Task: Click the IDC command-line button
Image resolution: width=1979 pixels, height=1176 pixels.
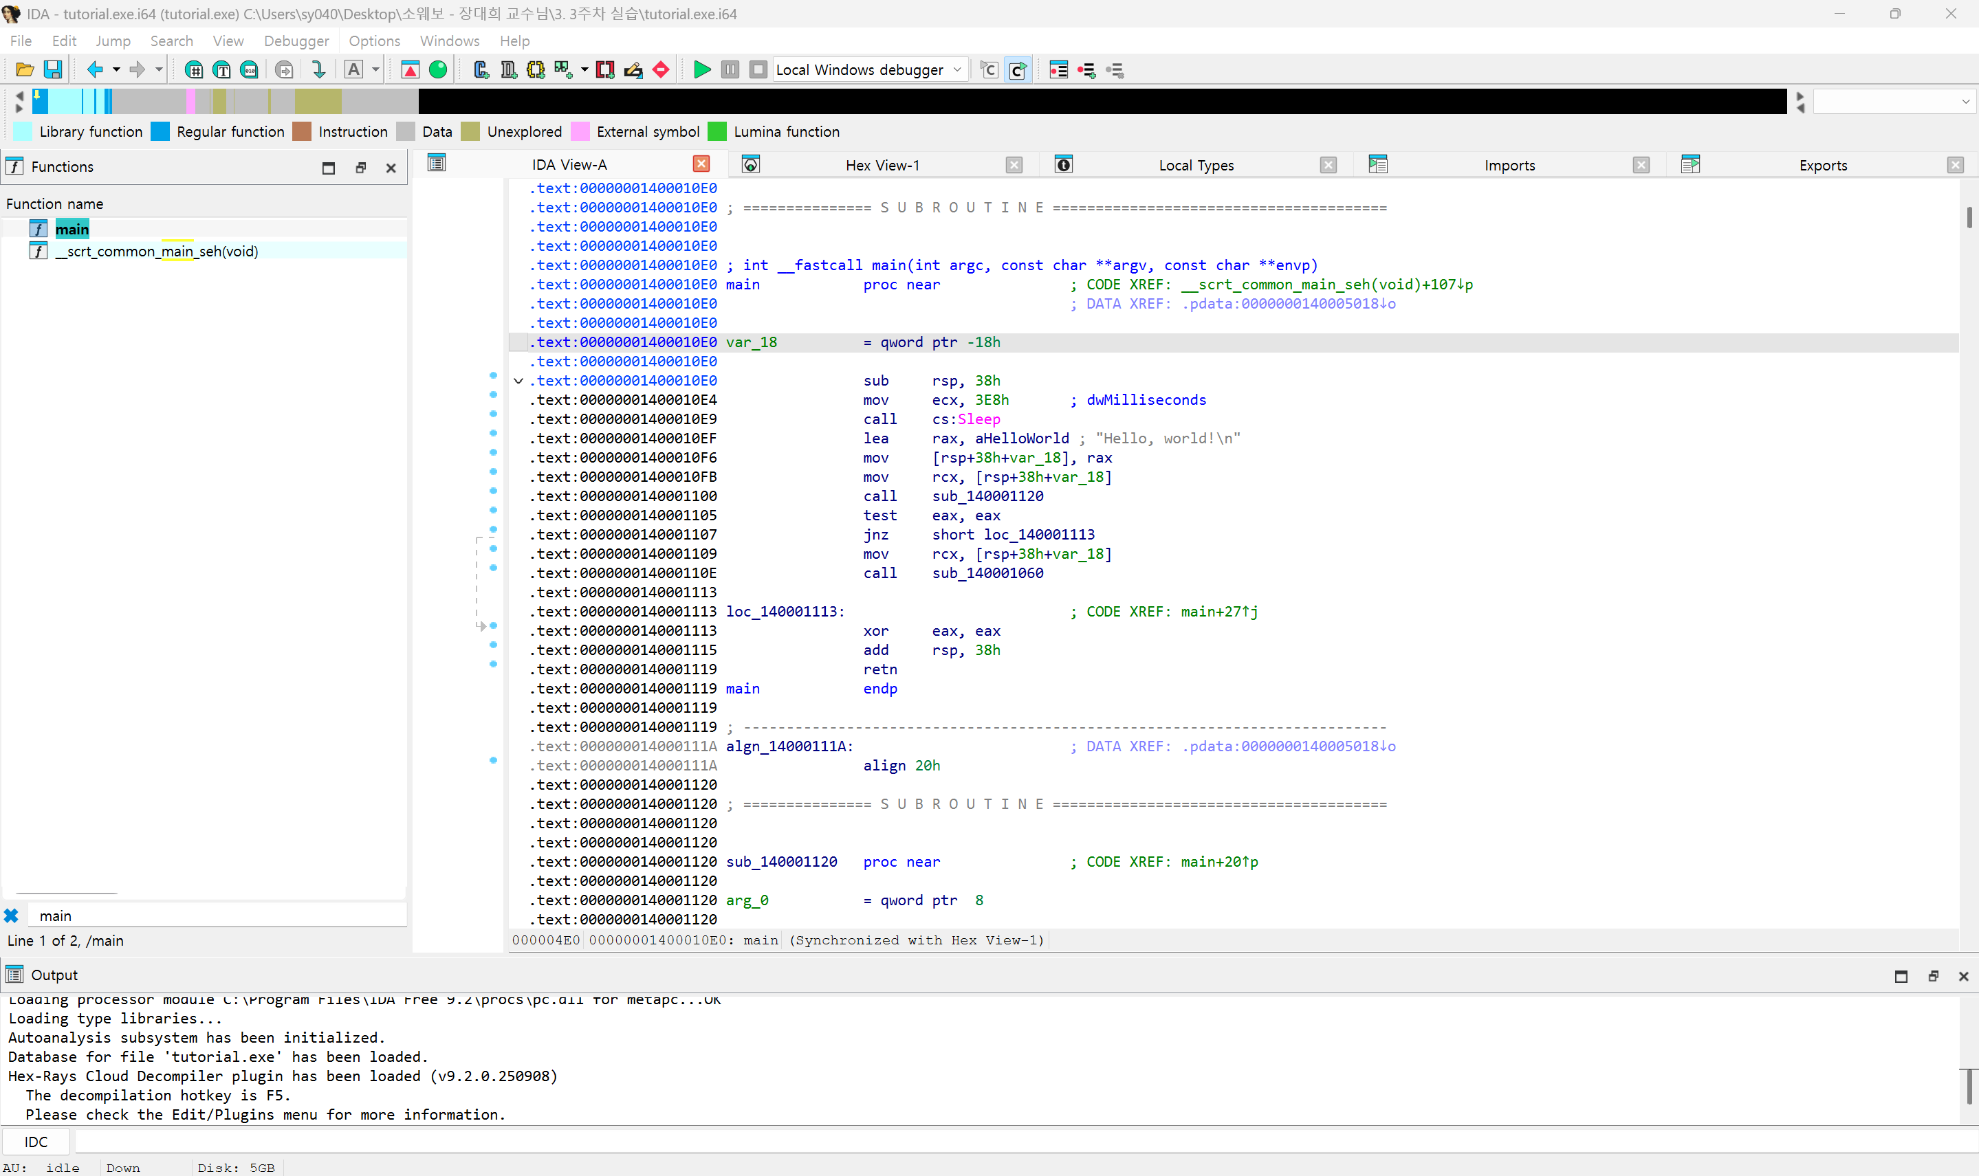Action: (36, 1141)
